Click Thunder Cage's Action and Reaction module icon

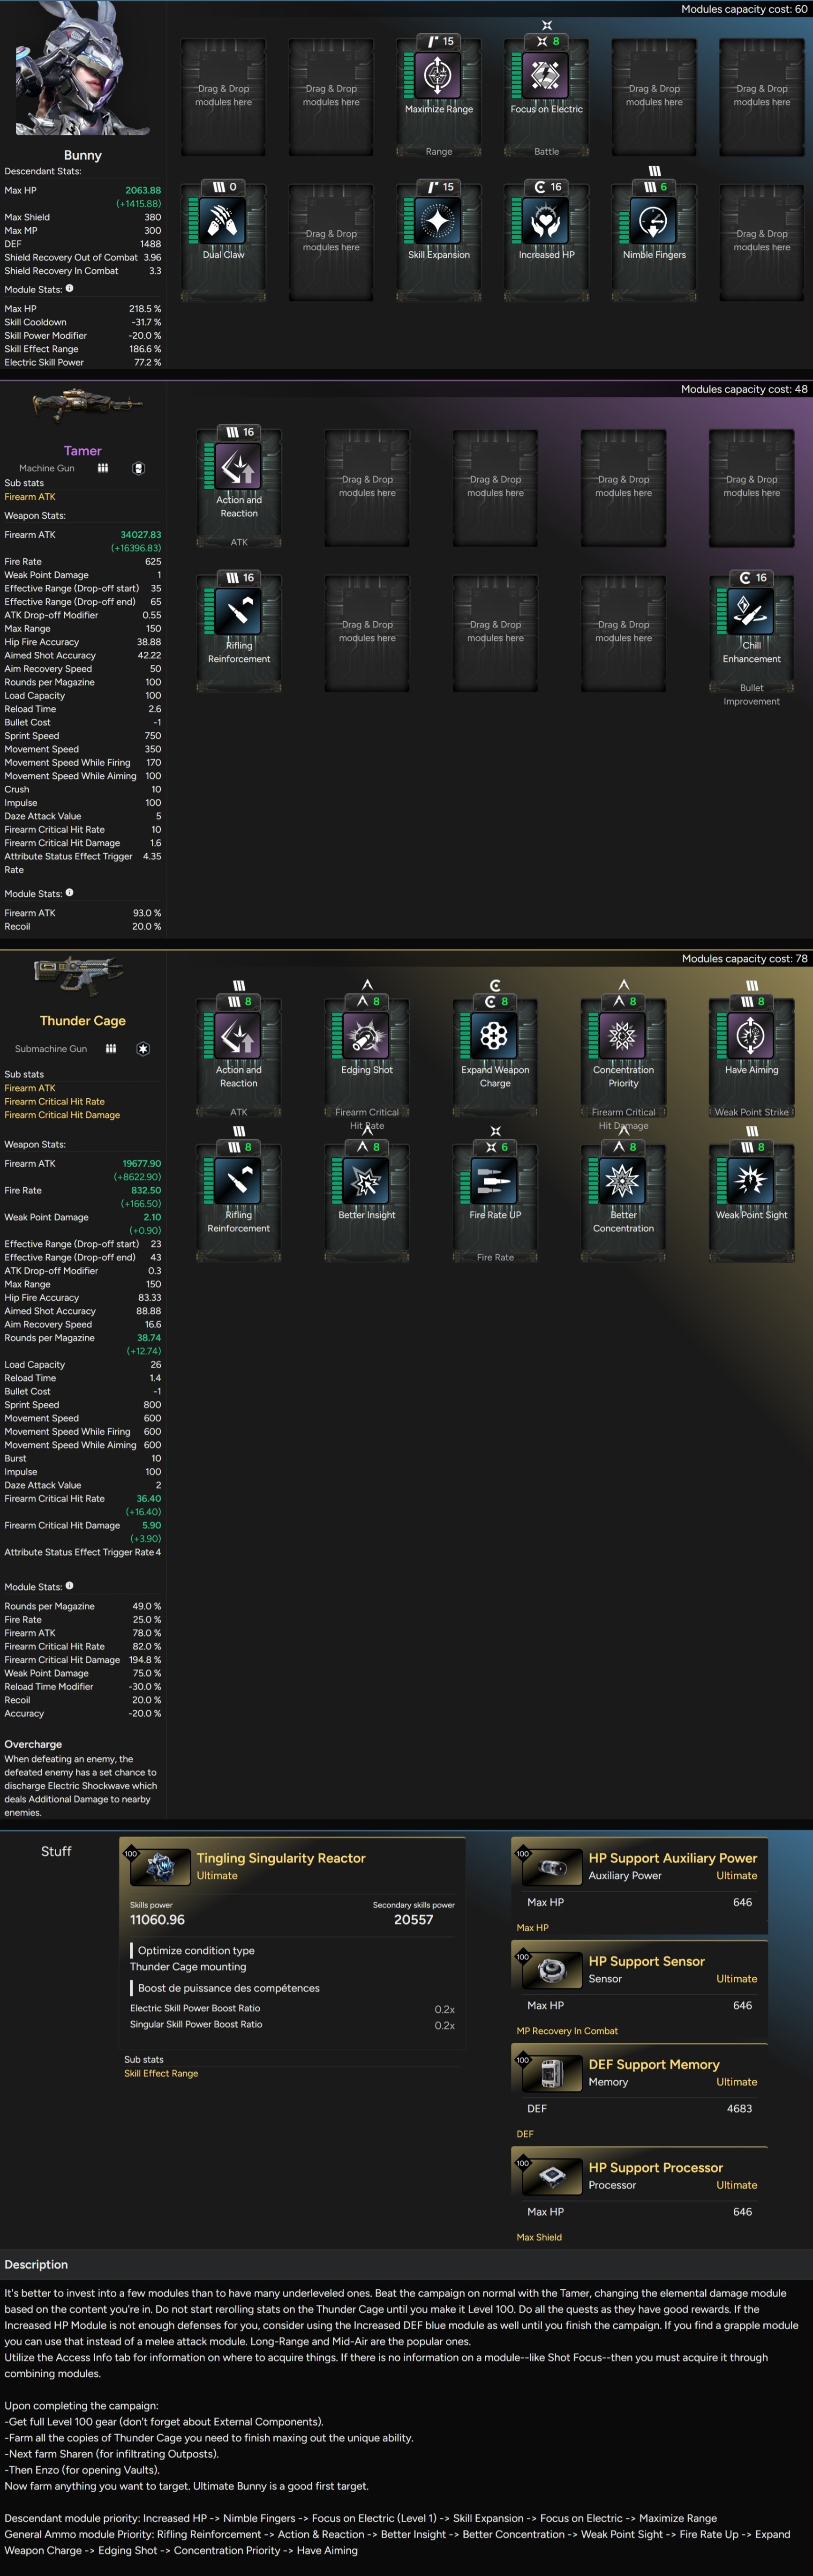coord(239,1035)
